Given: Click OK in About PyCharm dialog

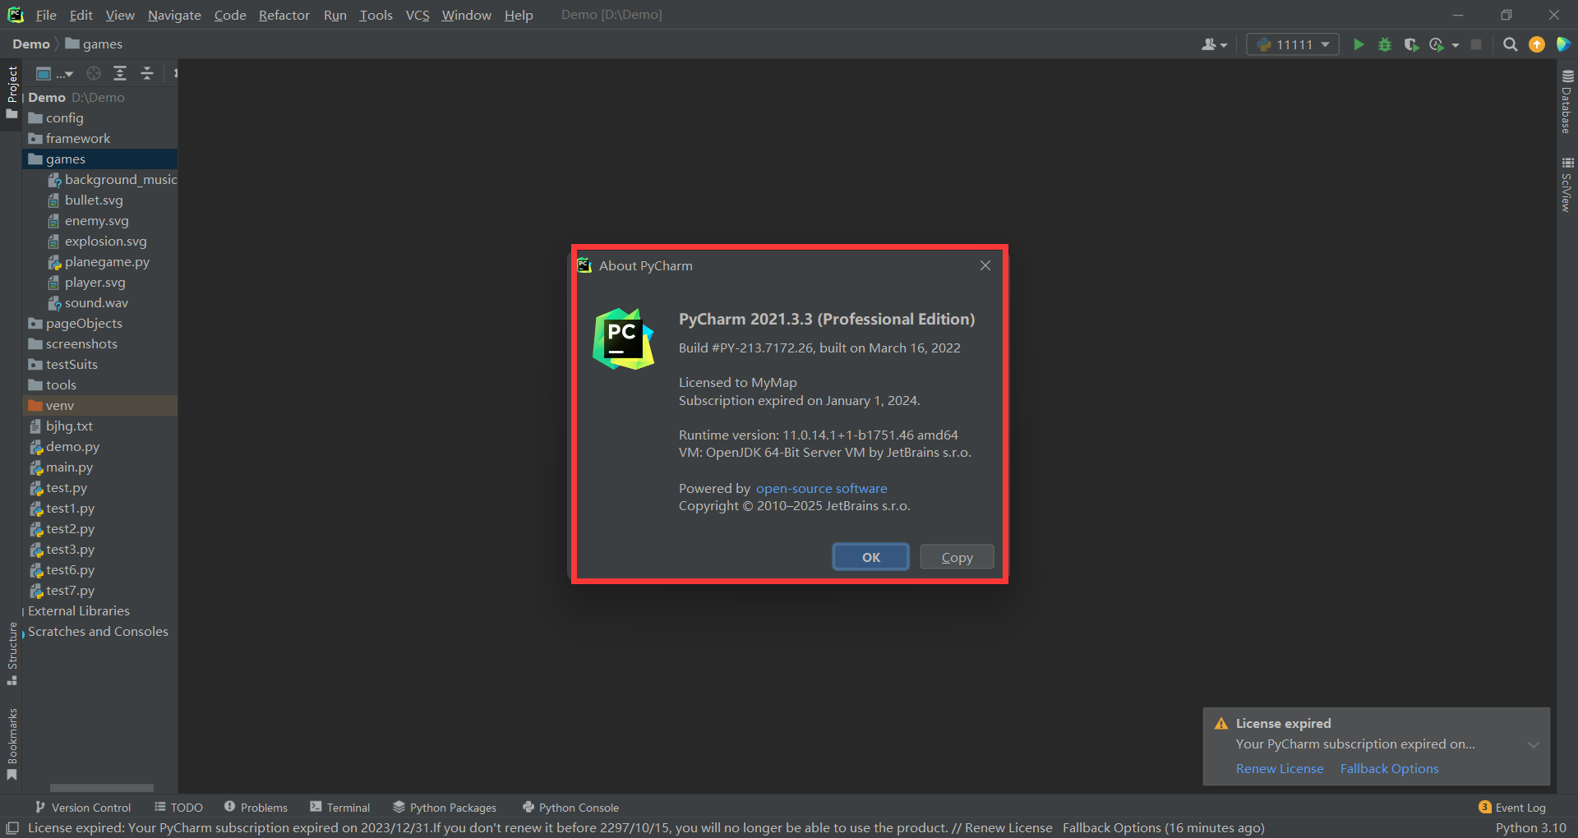Looking at the screenshot, I should 870,557.
